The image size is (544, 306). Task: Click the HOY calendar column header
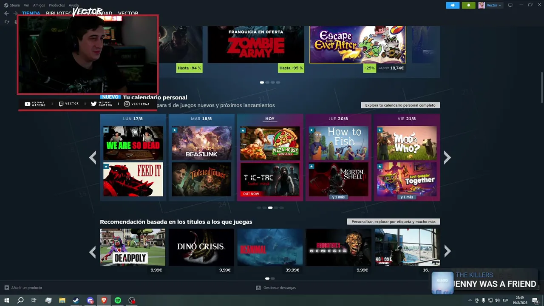[270, 119]
